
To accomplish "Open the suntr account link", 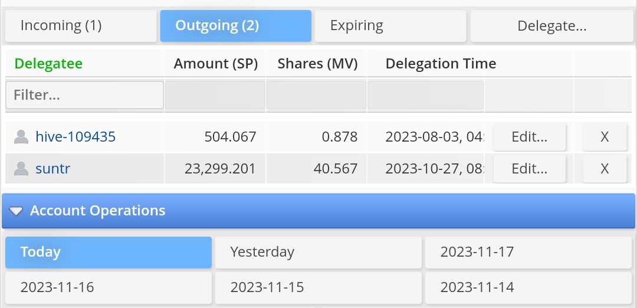I will (53, 169).
